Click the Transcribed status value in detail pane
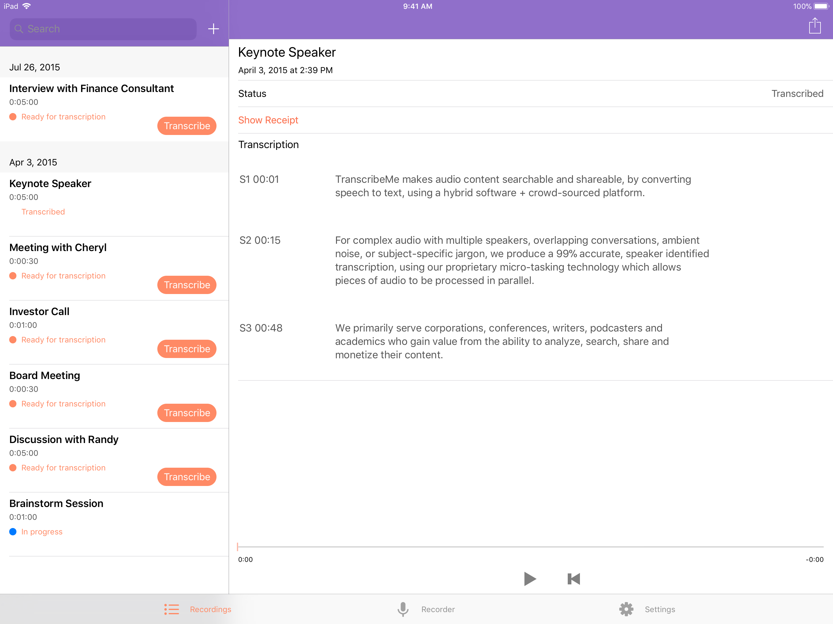 (797, 93)
